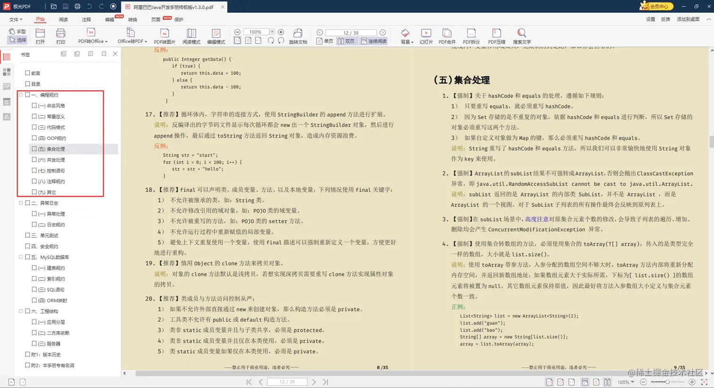The width and height of the screenshot is (714, 388).
Task: Click the 反馈 feedback link
Action: [x=665, y=19]
